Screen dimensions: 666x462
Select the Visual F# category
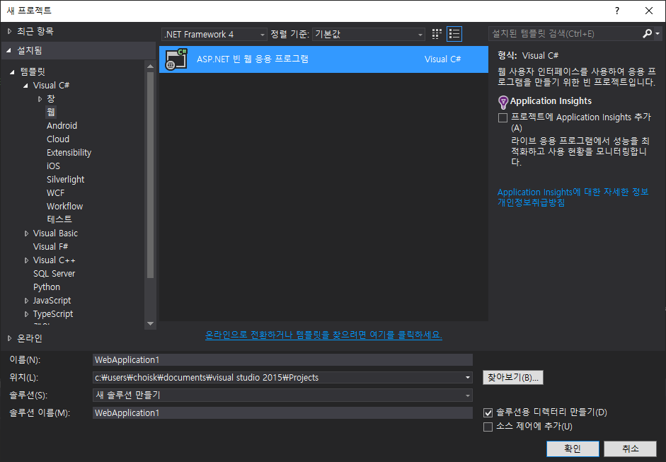[x=50, y=247]
